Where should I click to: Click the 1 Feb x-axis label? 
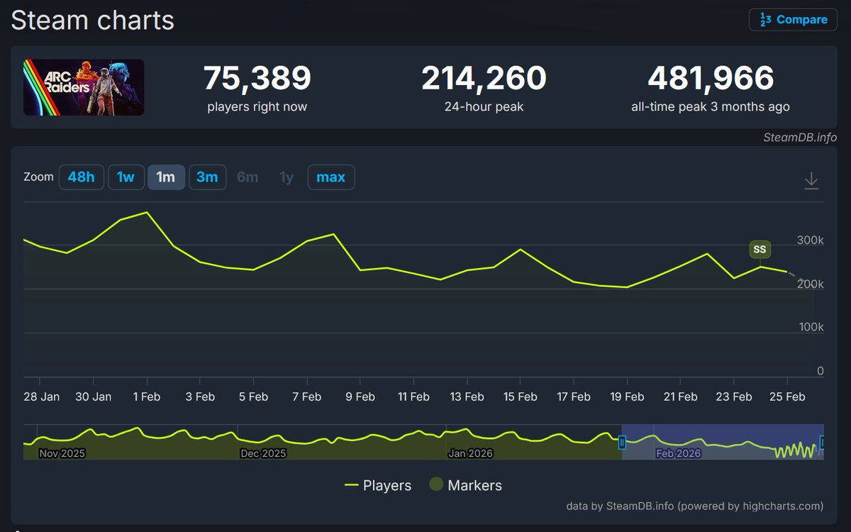tap(146, 397)
